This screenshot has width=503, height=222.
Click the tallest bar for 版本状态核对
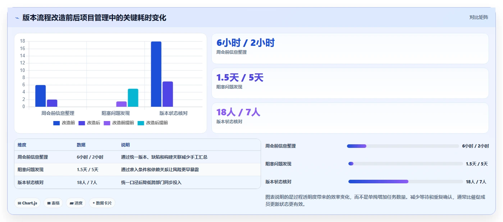click(156, 74)
